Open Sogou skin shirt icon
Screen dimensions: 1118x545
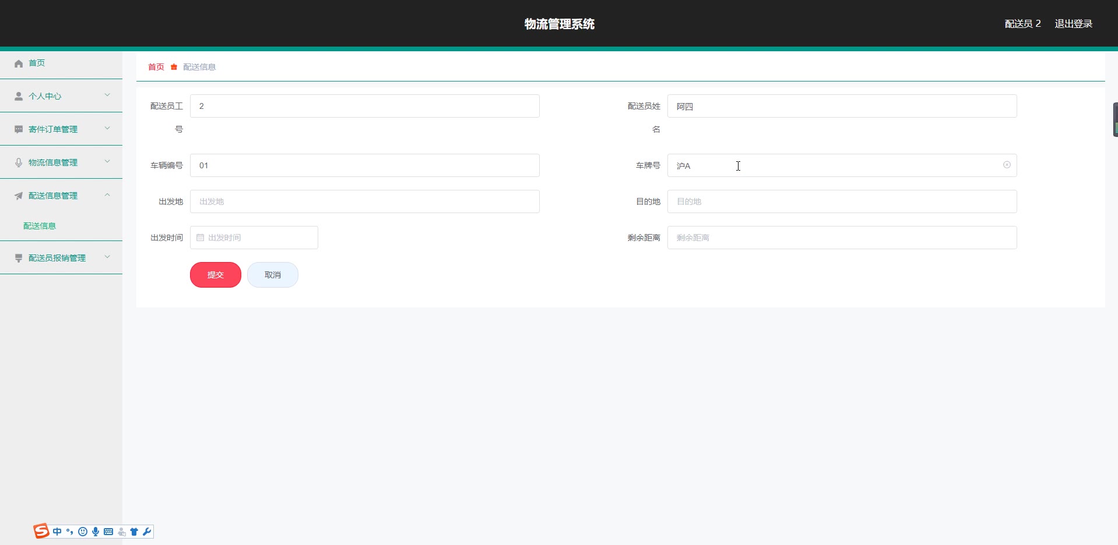point(134,532)
